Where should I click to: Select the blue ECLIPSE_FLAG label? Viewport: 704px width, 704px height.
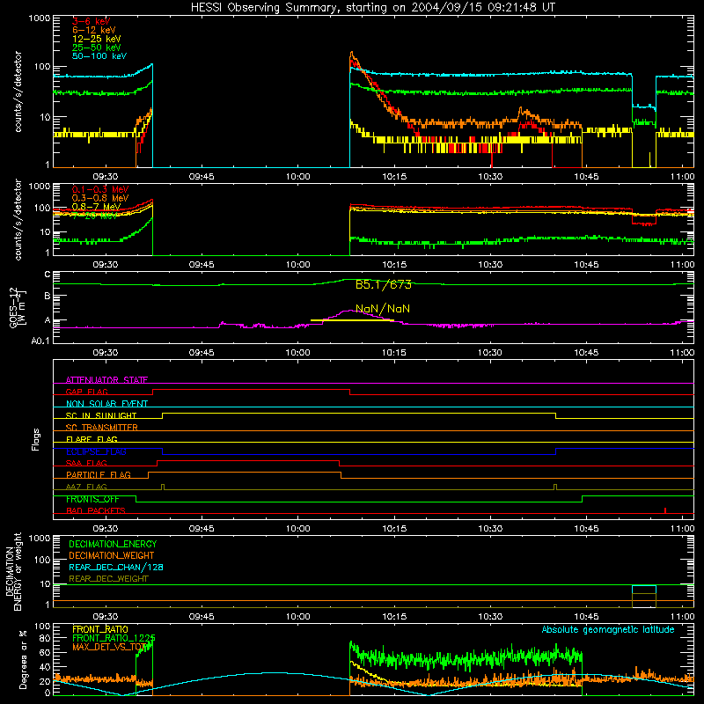click(96, 451)
